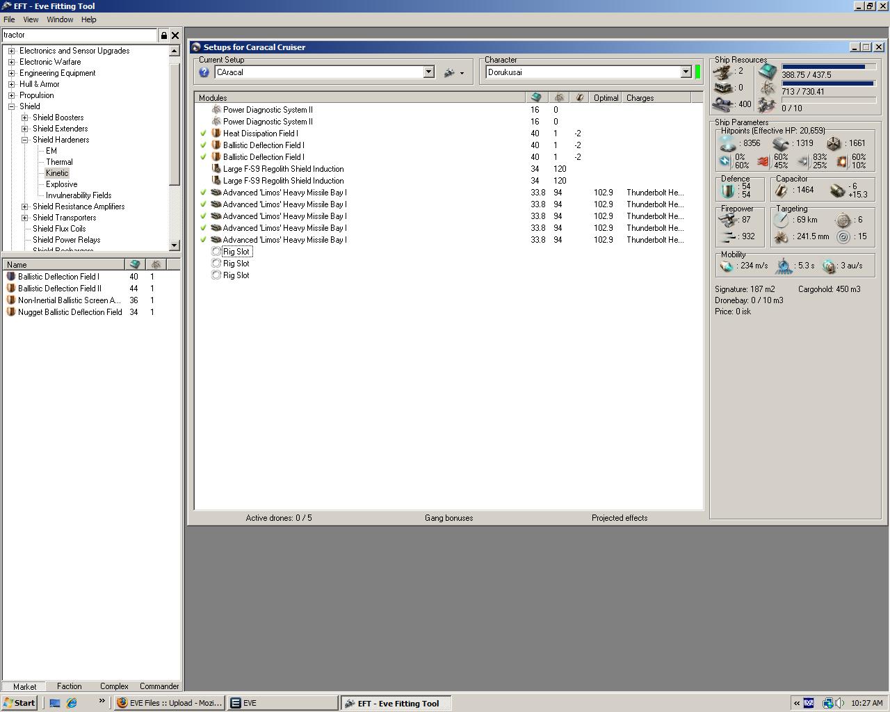The height and width of the screenshot is (712, 890).
Task: Toggle the checkmark on Heat Dissipation Field I
Action: coord(203,133)
